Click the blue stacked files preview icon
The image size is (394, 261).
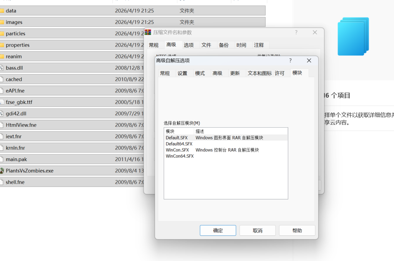coord(353,37)
